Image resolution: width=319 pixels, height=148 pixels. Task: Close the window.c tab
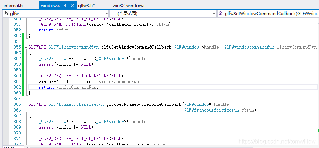72,6
